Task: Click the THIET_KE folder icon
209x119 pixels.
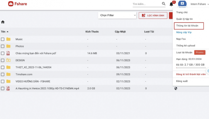Action: [x=8, y=67]
